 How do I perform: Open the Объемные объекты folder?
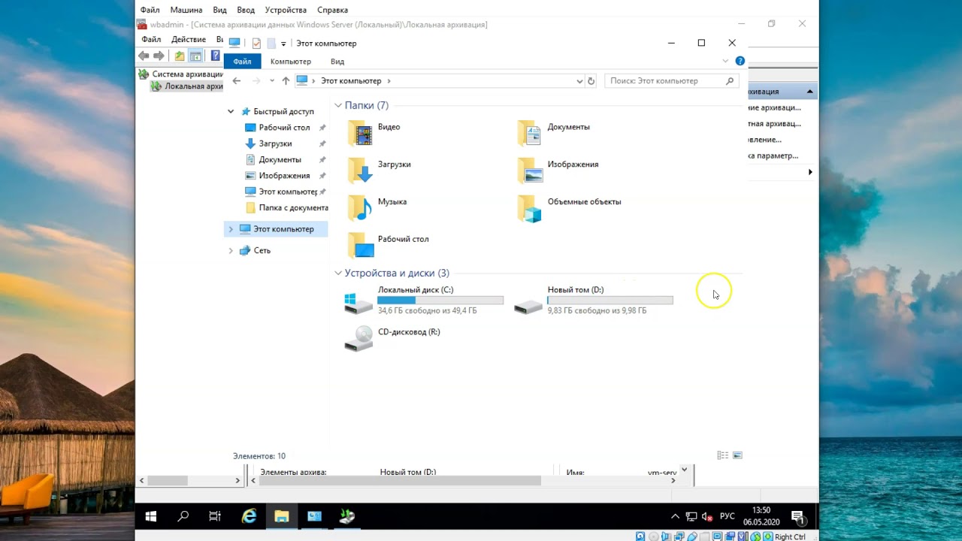pyautogui.click(x=569, y=207)
